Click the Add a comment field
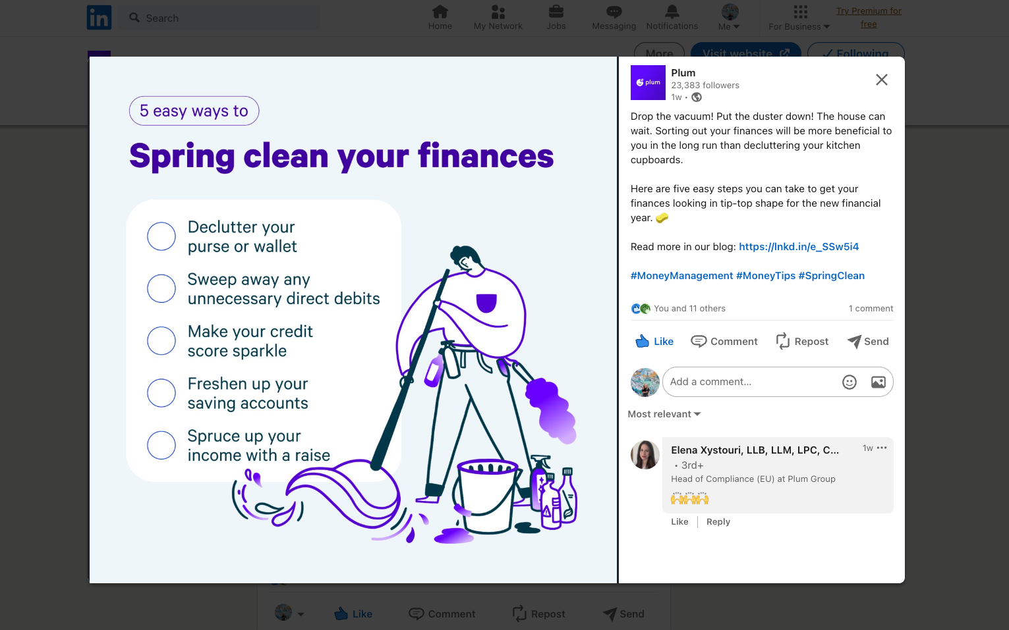The width and height of the screenshot is (1009, 630). 750,382
